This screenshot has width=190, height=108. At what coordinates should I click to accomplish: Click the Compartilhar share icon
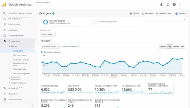(x=157, y=14)
